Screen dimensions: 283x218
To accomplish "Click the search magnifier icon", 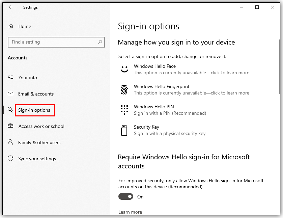I will click(100, 42).
